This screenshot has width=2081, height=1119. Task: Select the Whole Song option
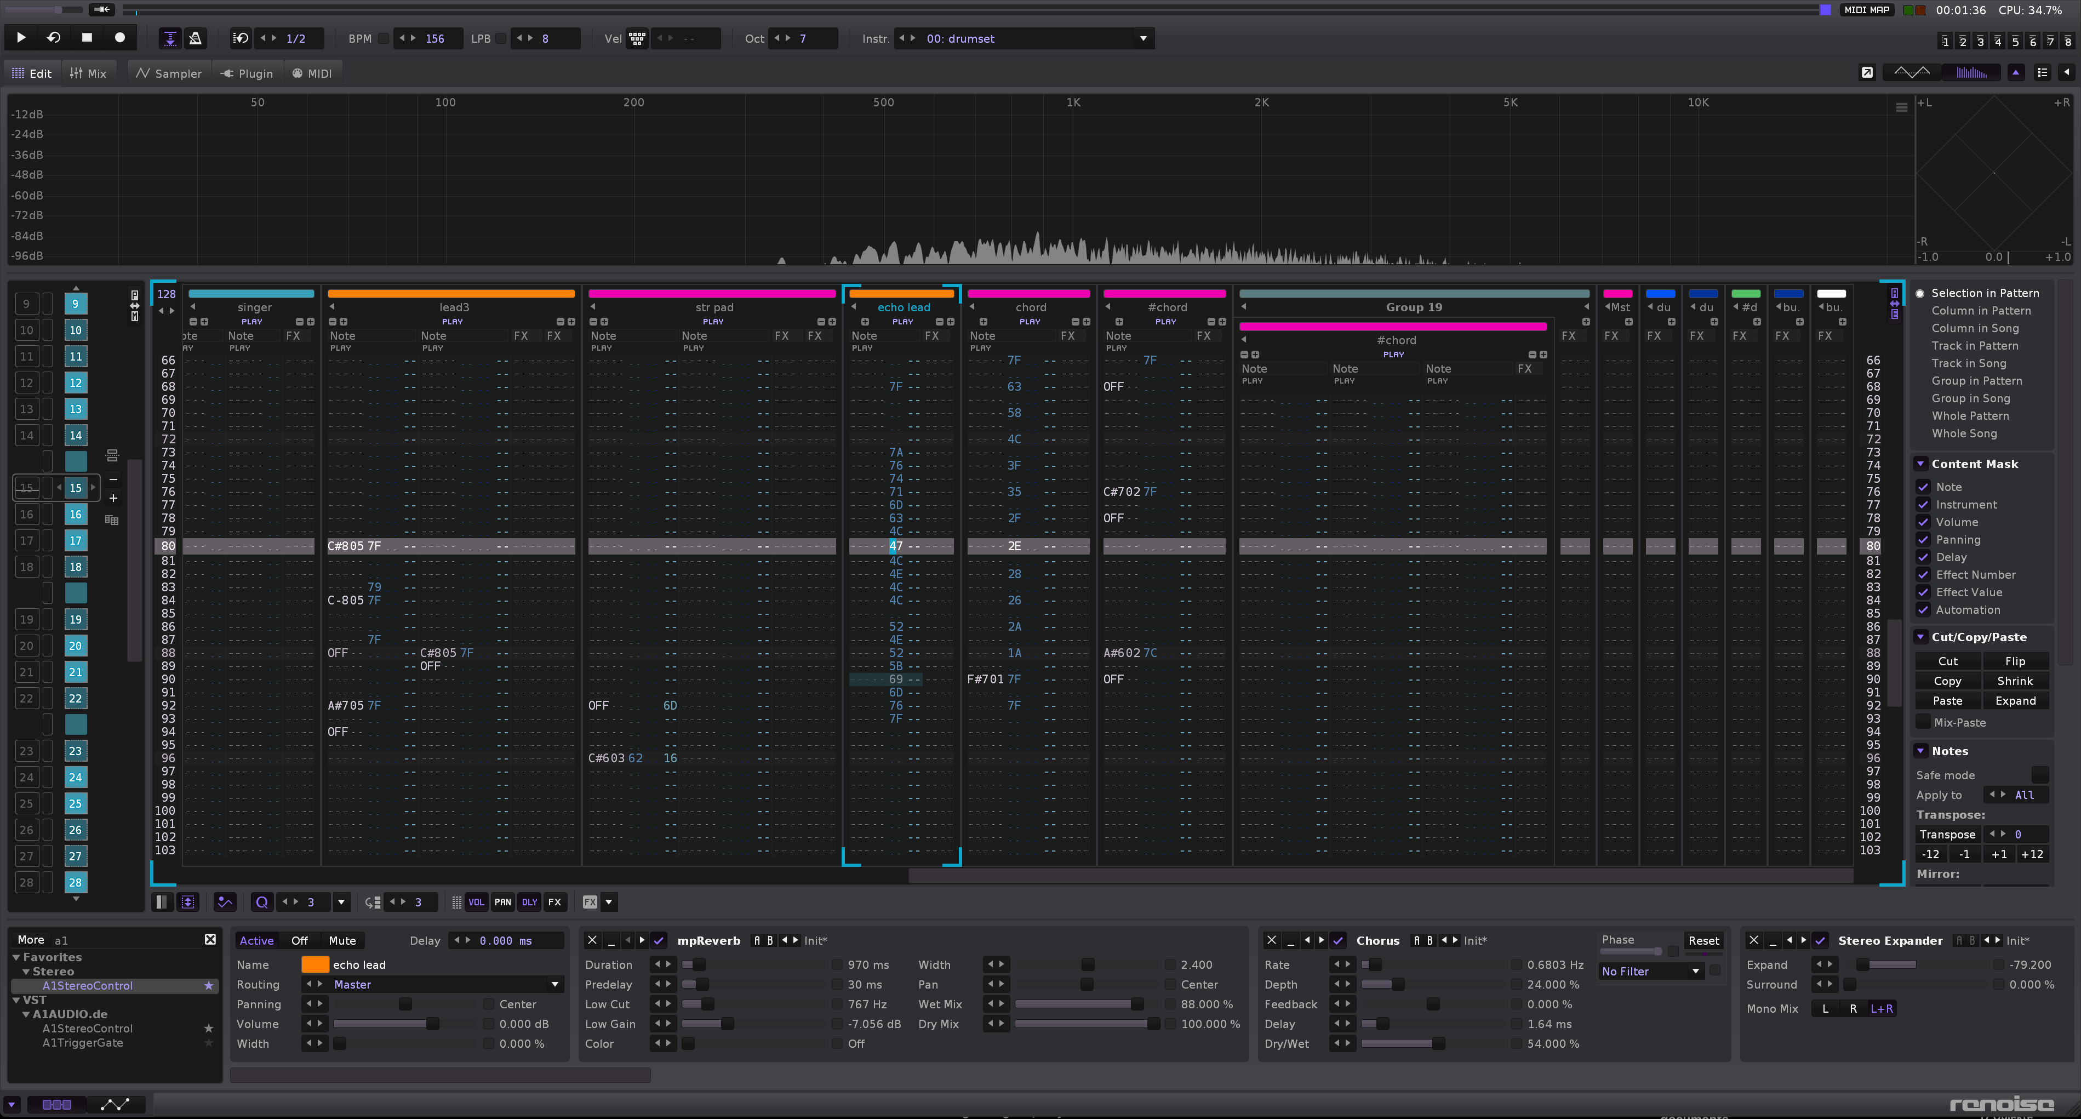tap(1964, 433)
